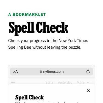103x103 pixels.
Task: Select the Yesterday menu item
Action: point(65,82)
